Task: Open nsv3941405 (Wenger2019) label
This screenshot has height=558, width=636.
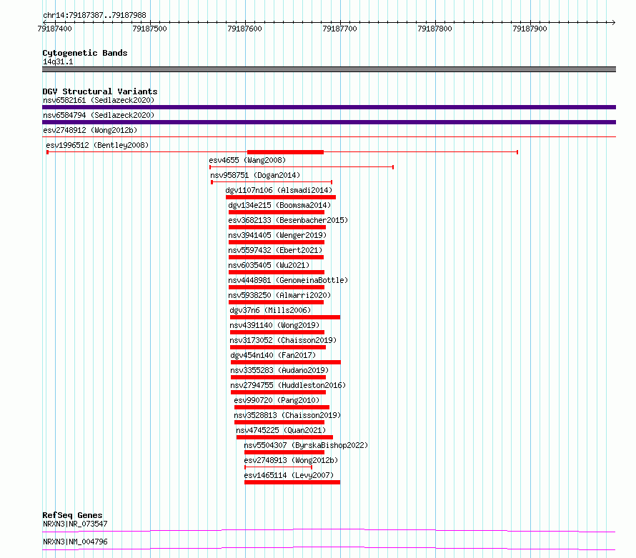Action: point(277,235)
